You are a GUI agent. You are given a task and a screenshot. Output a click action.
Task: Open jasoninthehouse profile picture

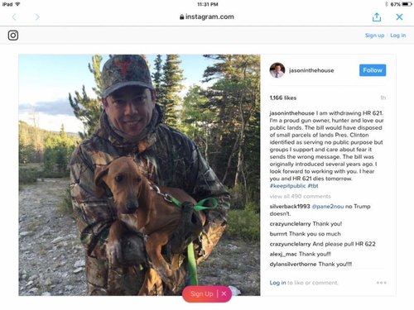[x=277, y=70]
